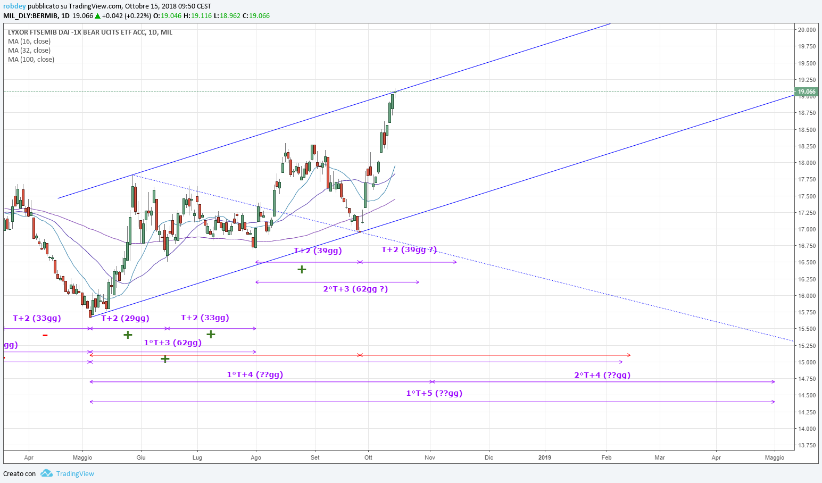822x483 pixels.
Task: Click the MA (100, close) indicator label
Action: 31,60
